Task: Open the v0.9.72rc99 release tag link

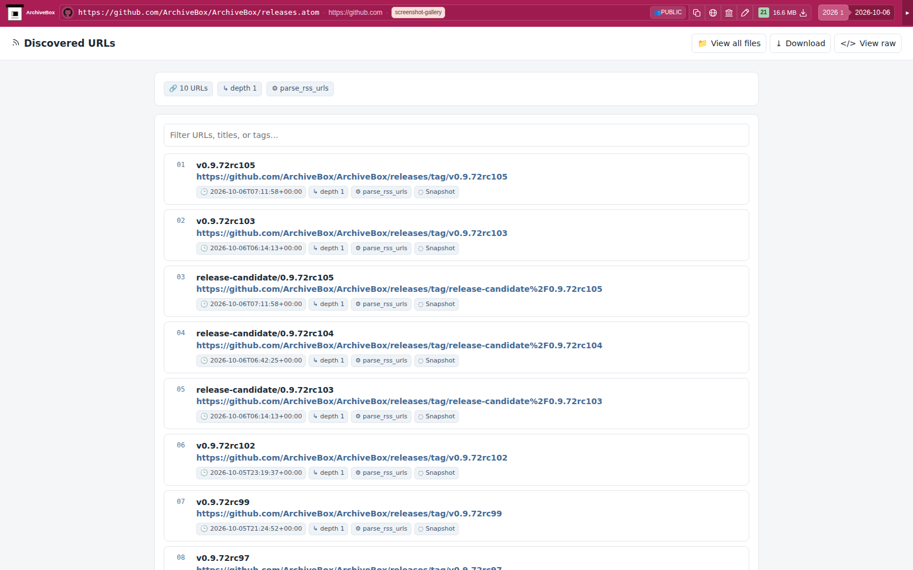Action: tap(349, 514)
